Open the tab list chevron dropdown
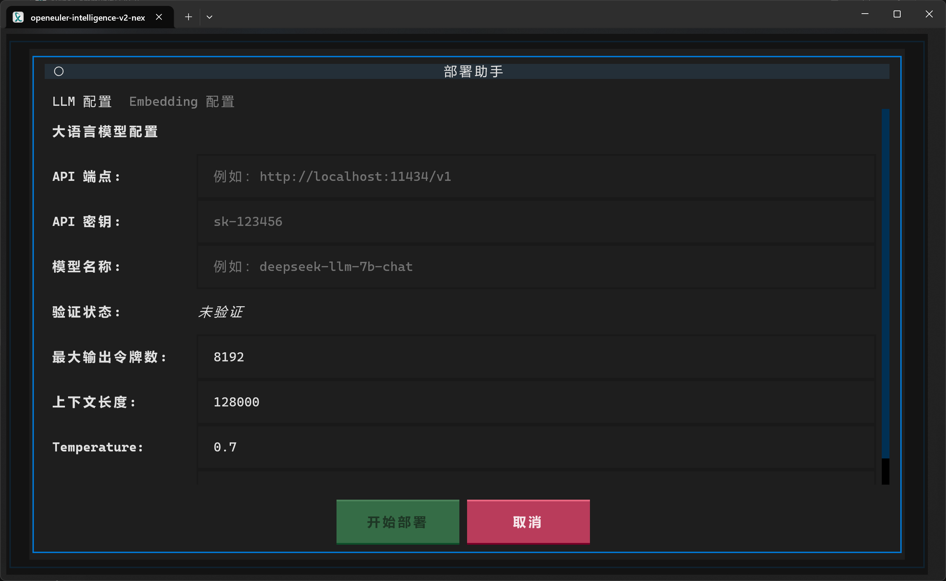The image size is (946, 581). (x=209, y=17)
